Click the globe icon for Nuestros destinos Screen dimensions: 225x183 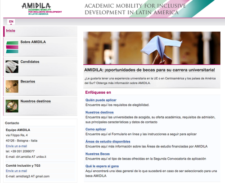tap(12, 106)
